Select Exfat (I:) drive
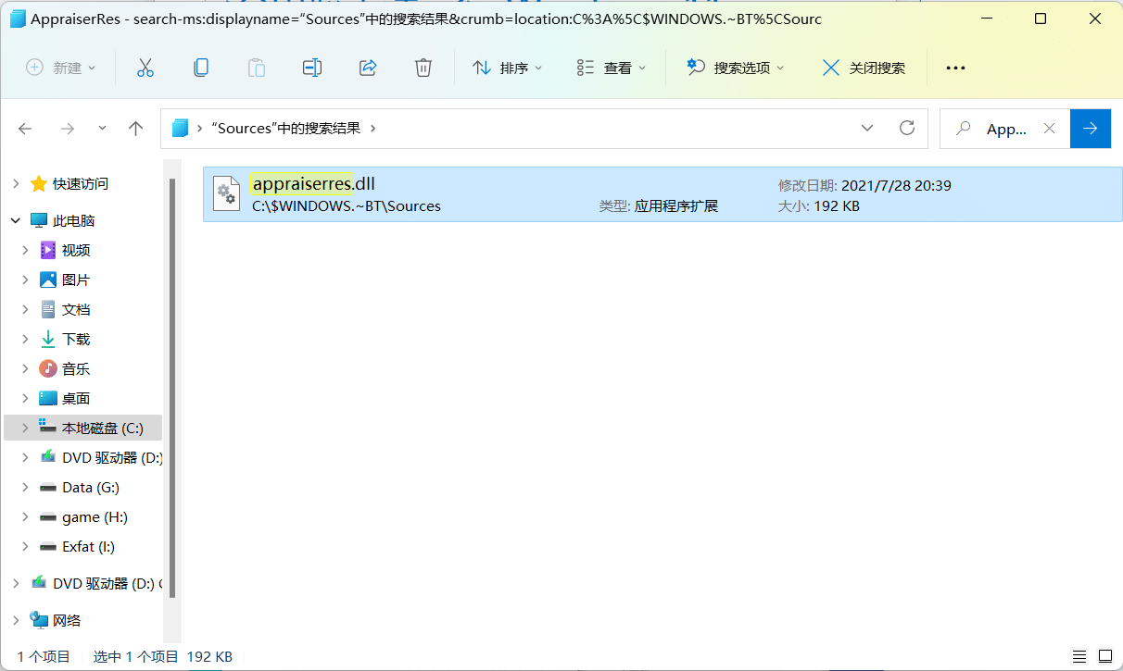This screenshot has width=1123, height=671. click(x=89, y=547)
